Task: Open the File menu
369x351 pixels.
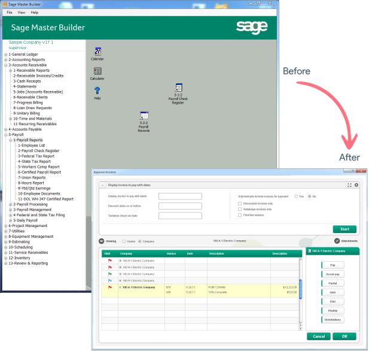Action: (10, 13)
